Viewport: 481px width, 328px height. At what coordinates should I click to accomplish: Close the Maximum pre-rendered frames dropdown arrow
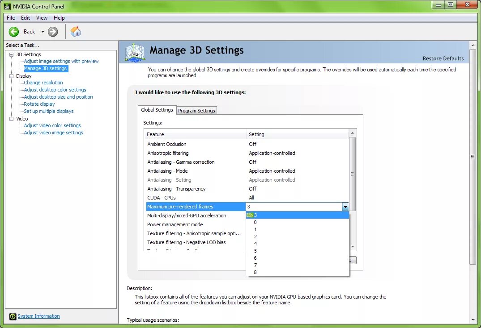[345, 207]
